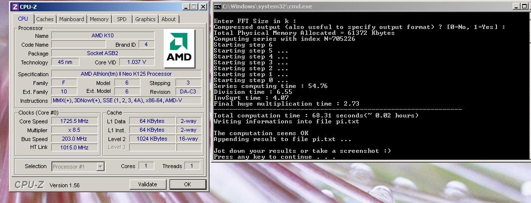Click the Core VID 1.037 V value
Screen dimensions: 531x203
[x=137, y=62]
